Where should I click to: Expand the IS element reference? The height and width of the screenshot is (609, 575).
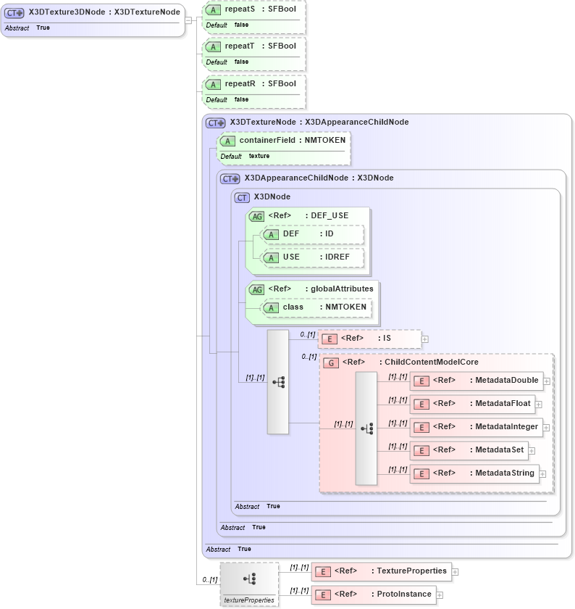tap(425, 339)
